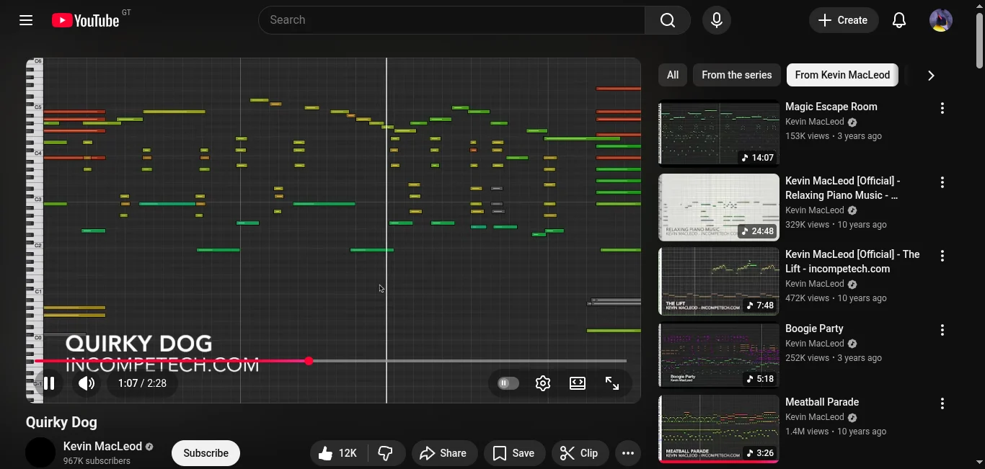Enter full screen mode

point(612,383)
